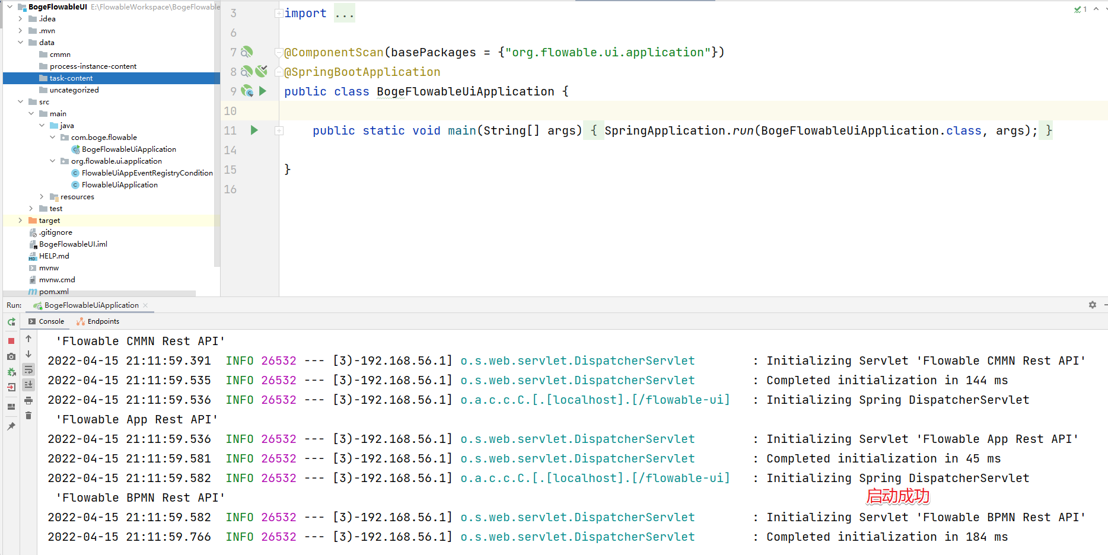
Task: Click the project tree horizontal scrollbar
Action: pos(100,294)
